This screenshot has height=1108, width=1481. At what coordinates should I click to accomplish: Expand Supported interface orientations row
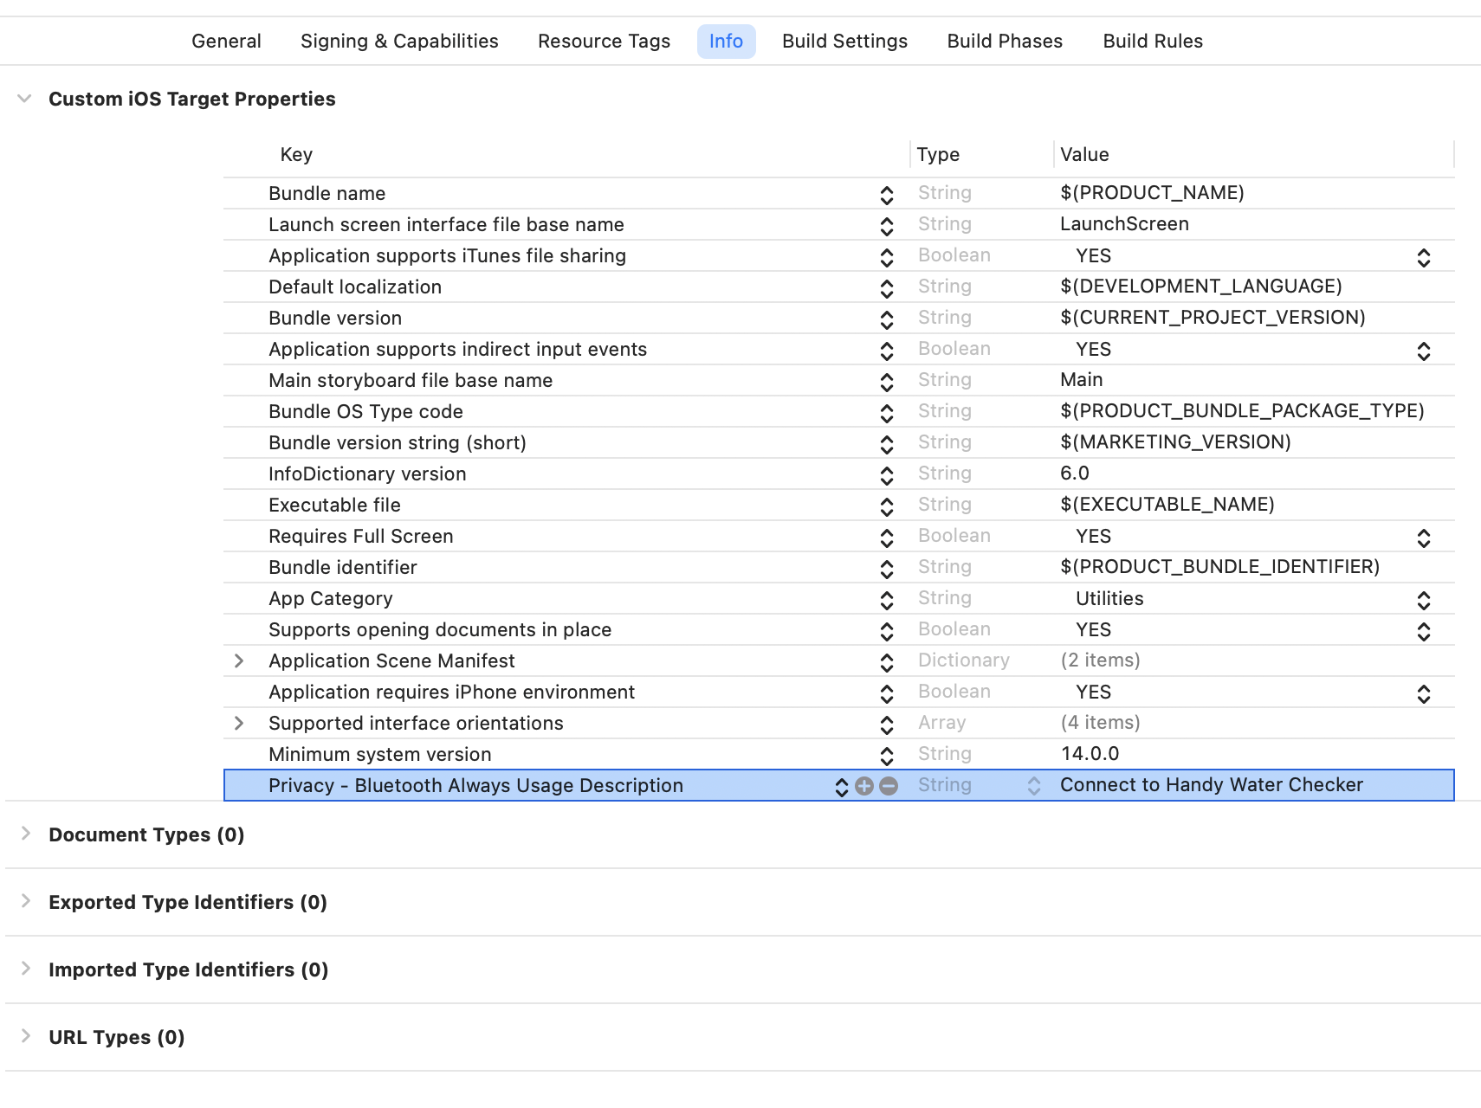coord(239,724)
